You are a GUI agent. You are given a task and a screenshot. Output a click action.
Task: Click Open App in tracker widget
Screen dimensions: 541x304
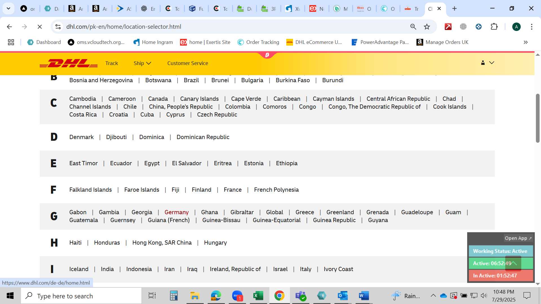[518, 238]
